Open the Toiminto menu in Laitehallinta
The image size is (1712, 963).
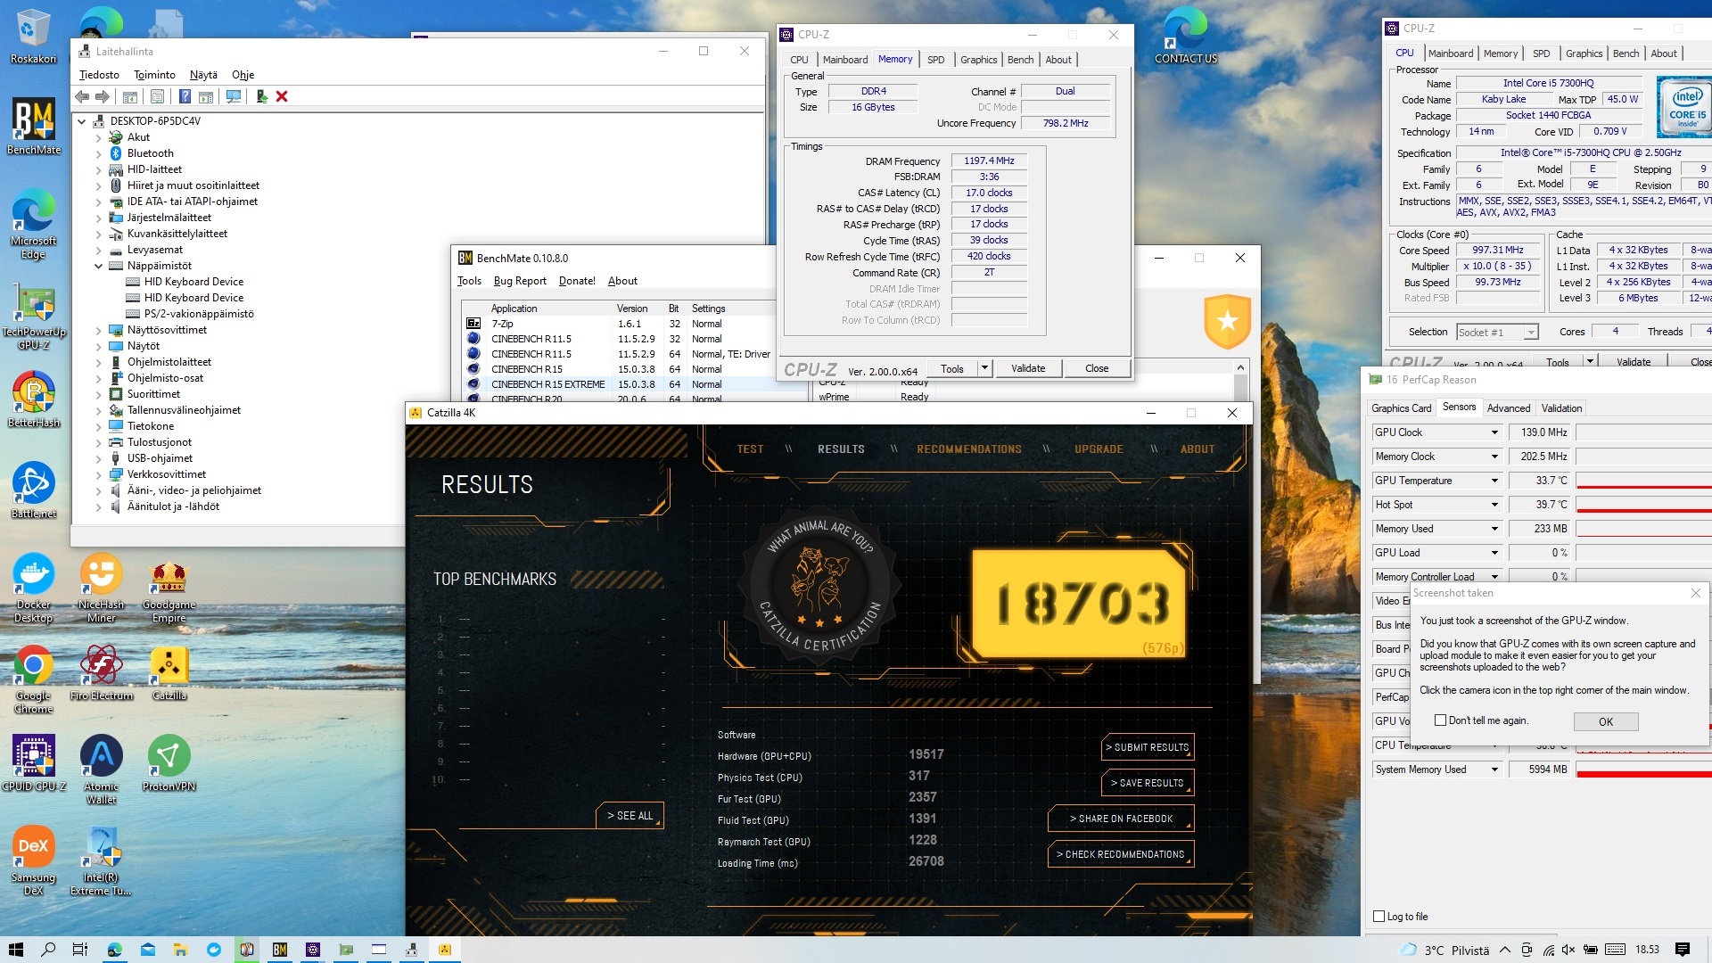point(154,75)
